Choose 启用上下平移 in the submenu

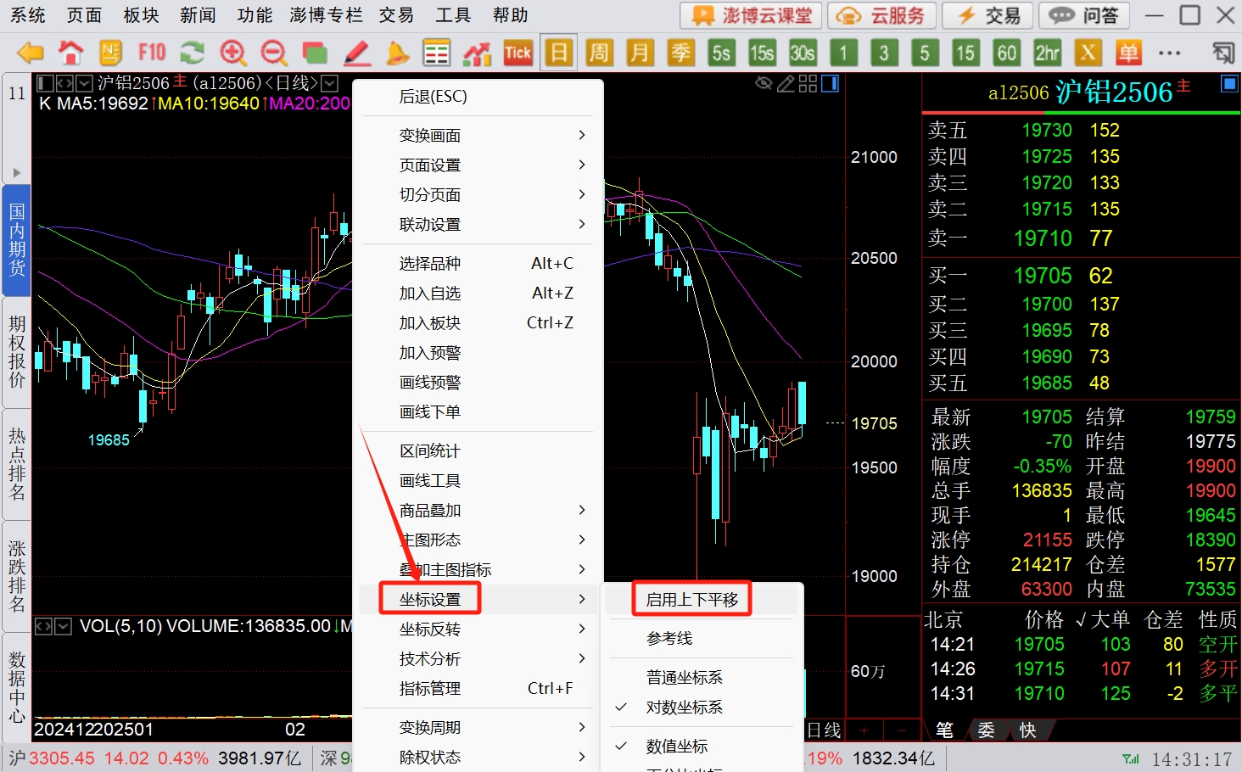coord(691,600)
